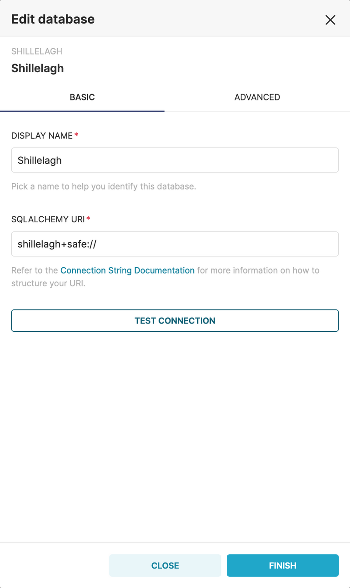Switch to the ADVANCED tab
The image size is (350, 588).
(x=257, y=97)
